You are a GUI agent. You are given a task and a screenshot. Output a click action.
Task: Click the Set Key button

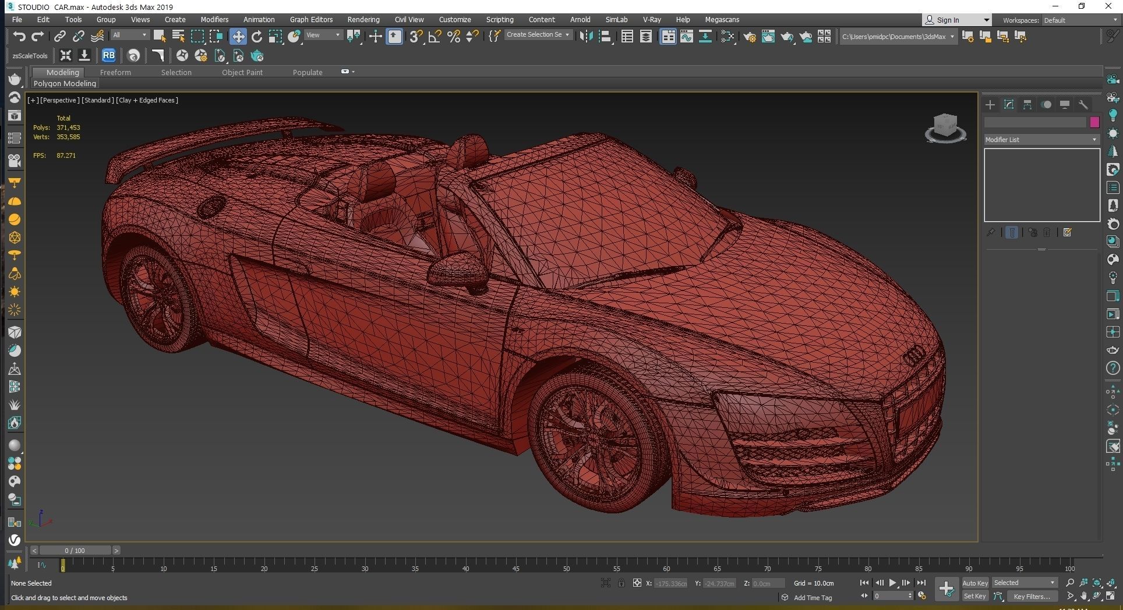[974, 596]
